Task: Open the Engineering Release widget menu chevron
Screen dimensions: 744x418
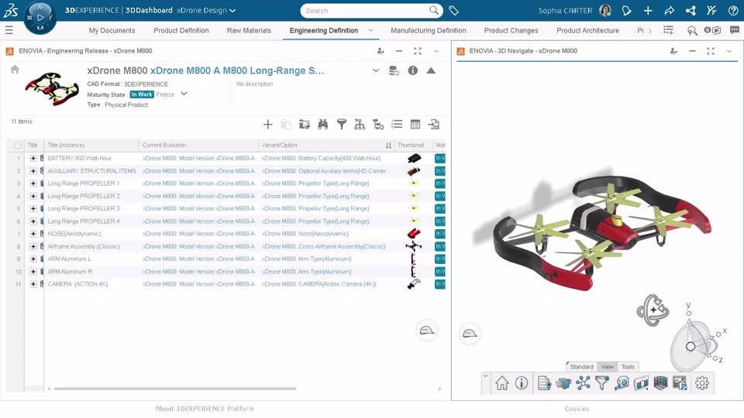Action: click(x=436, y=51)
